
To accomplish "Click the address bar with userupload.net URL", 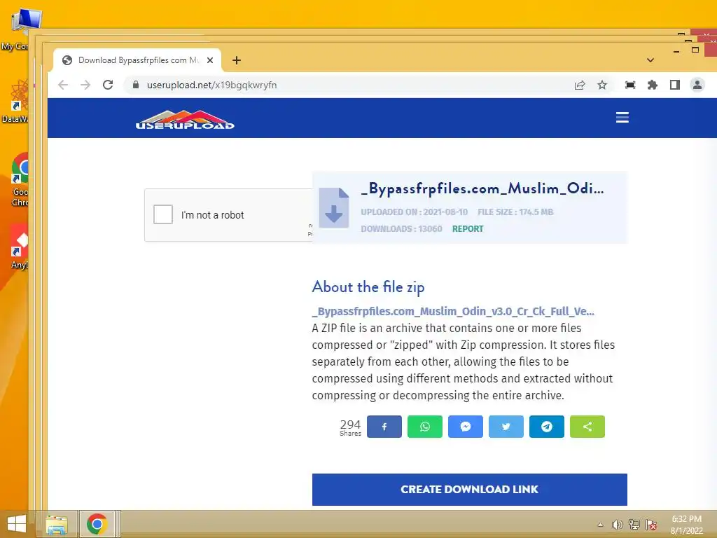I will click(347, 85).
